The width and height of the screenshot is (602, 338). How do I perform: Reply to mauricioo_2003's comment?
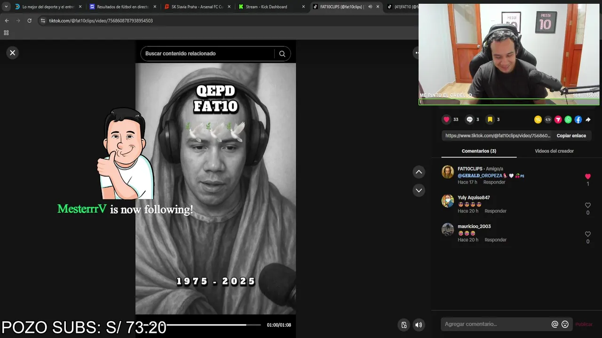[x=496, y=240]
